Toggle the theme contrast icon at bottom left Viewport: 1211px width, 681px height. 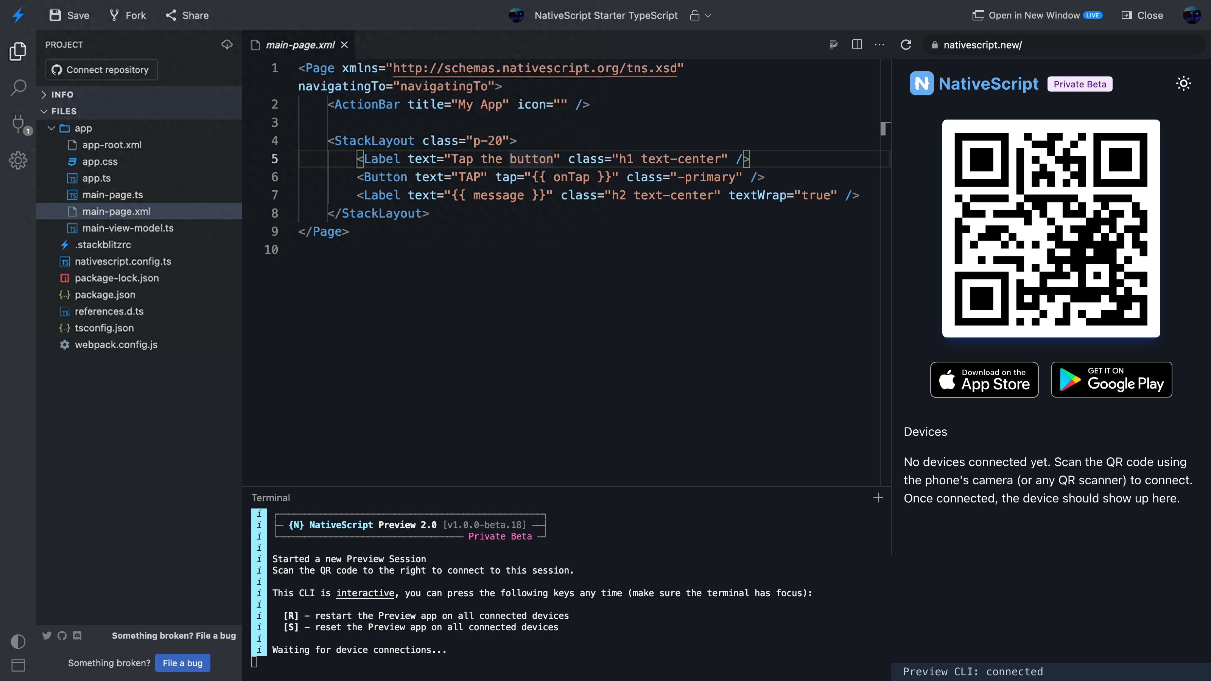[18, 642]
